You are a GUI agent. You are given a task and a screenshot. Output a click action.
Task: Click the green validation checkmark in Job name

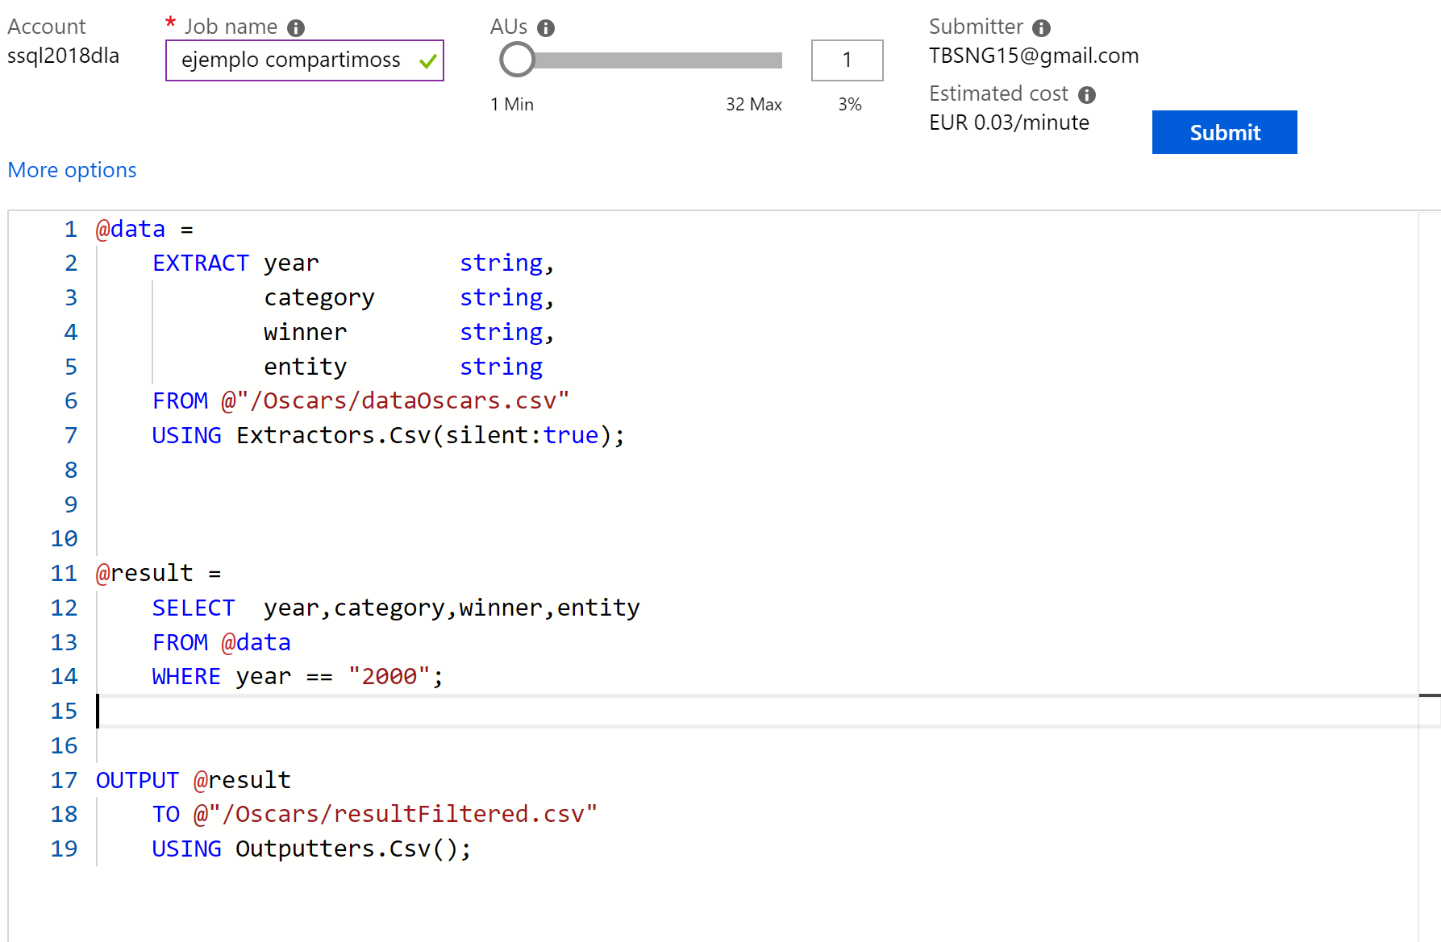pos(427,61)
